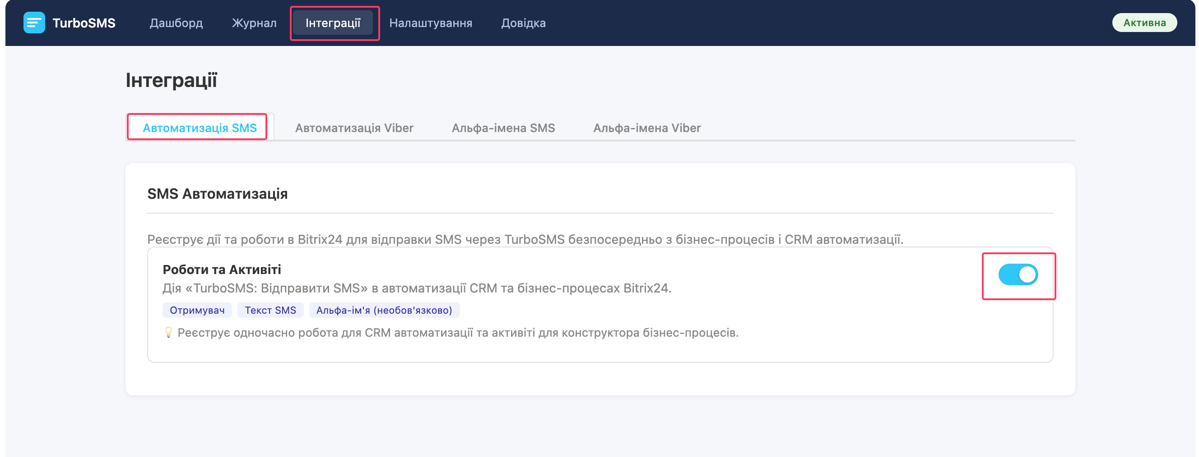Open the Довідка help section
This screenshot has width=1199, height=457.
[523, 23]
